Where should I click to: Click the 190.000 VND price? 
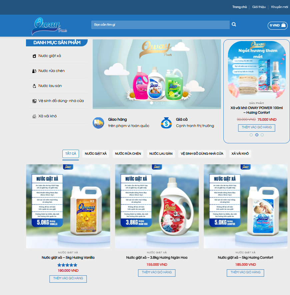point(68,271)
